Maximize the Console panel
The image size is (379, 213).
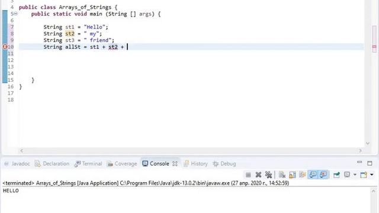tap(370, 163)
